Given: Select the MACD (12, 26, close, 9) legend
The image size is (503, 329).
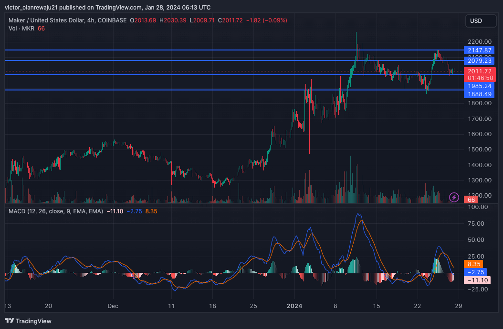Looking at the screenshot, I should tap(56, 210).
